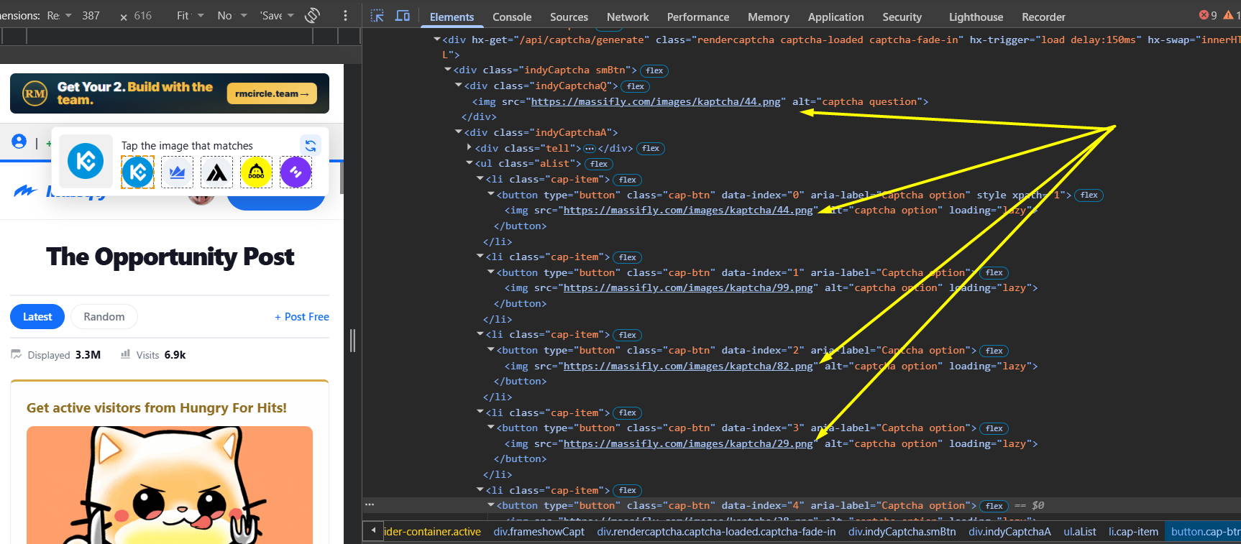Screen dimensions: 1241x544
Task: Click the viewport width field showing 387
Action: pyautogui.click(x=91, y=16)
